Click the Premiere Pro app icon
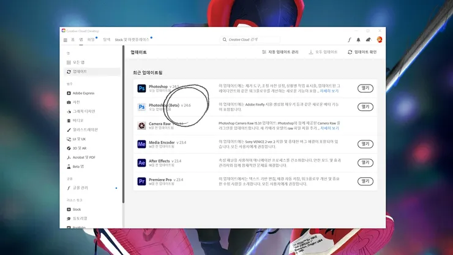 (141, 181)
